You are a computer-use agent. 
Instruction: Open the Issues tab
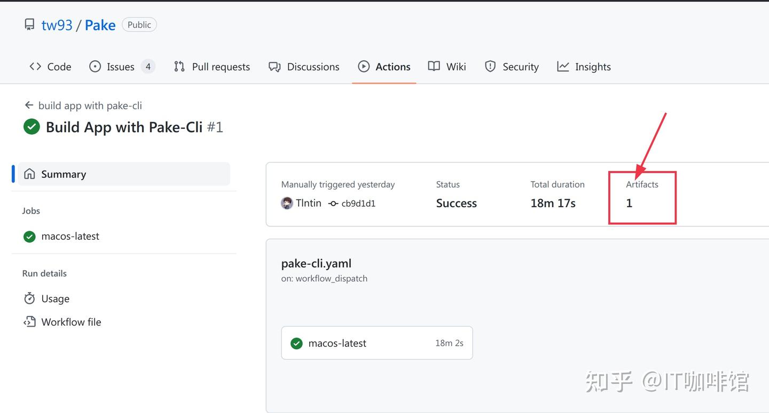[121, 67]
